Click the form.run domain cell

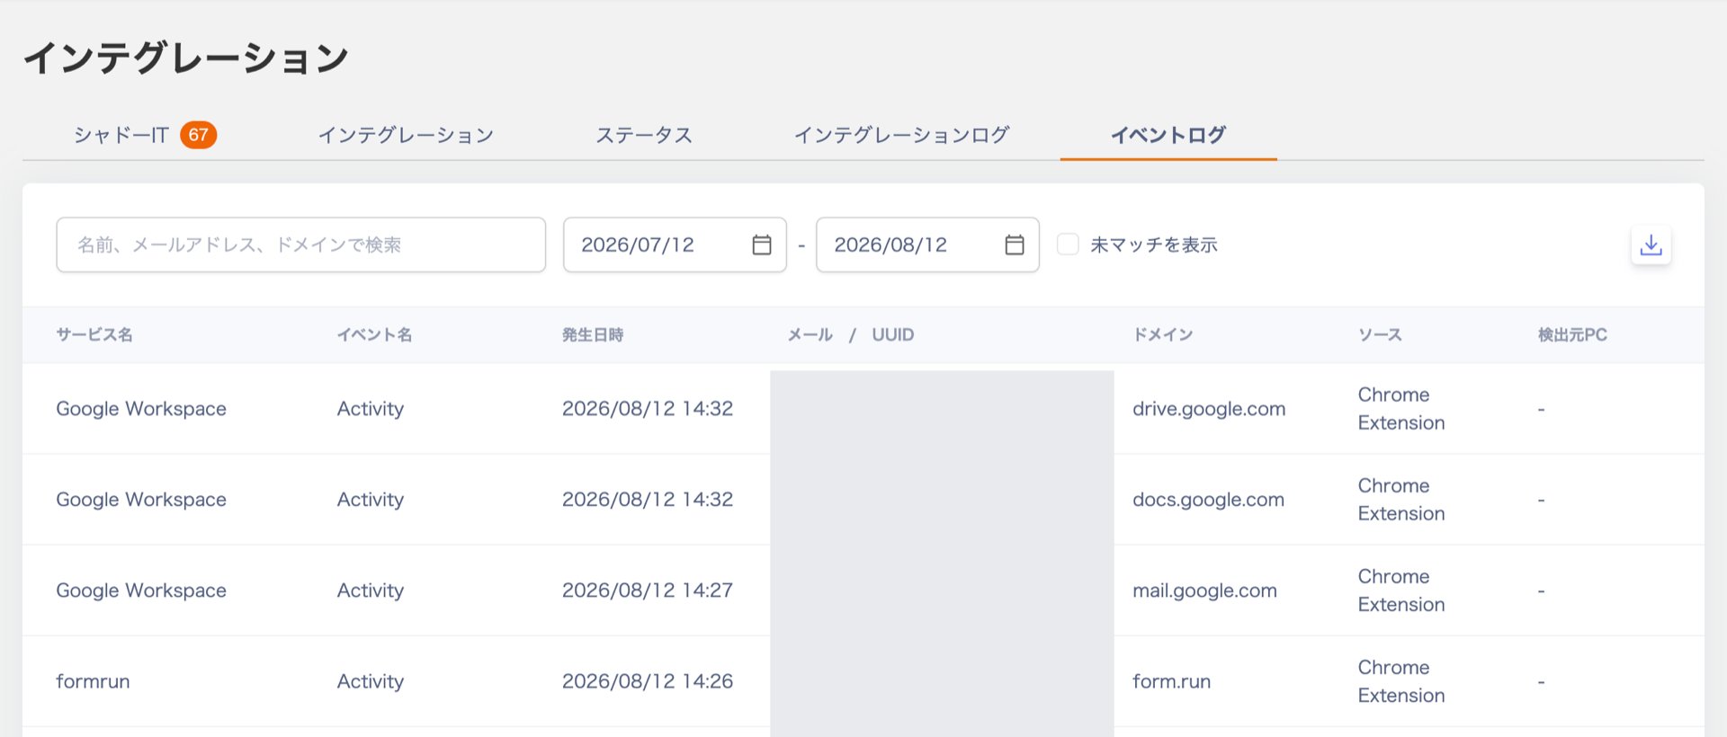click(x=1171, y=681)
